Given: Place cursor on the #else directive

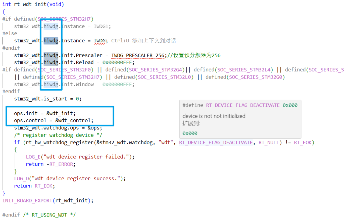Looking at the screenshot, I should coord(10,33).
